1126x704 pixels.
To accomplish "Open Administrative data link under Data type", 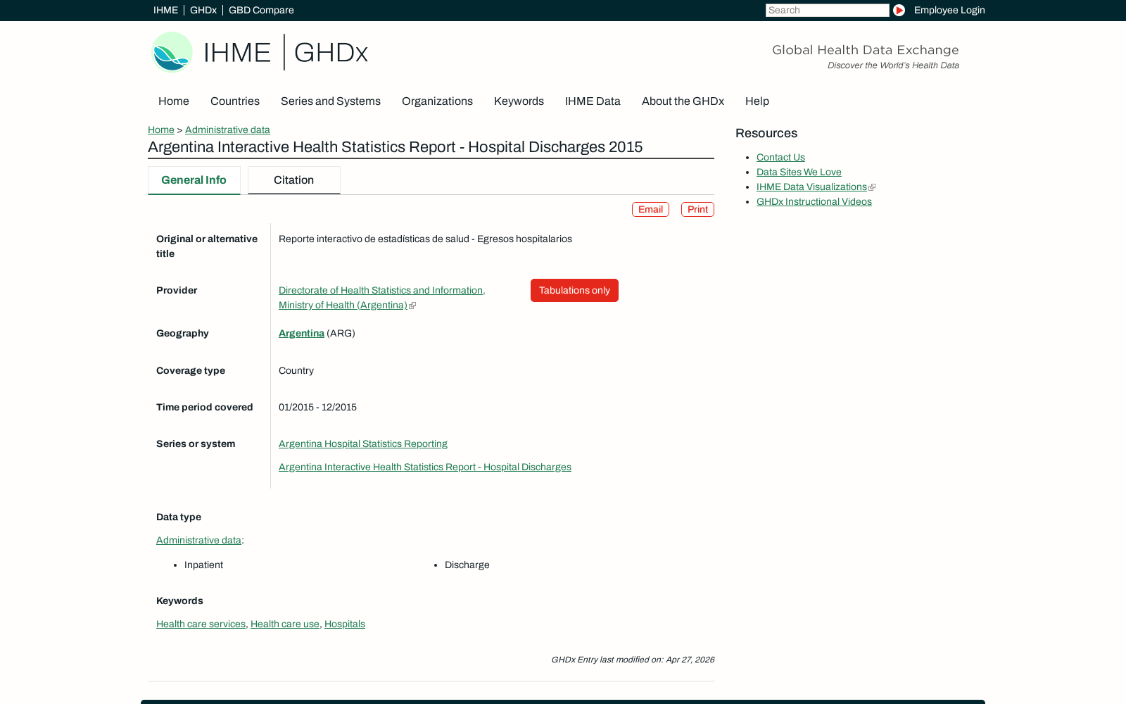I will (x=198, y=541).
